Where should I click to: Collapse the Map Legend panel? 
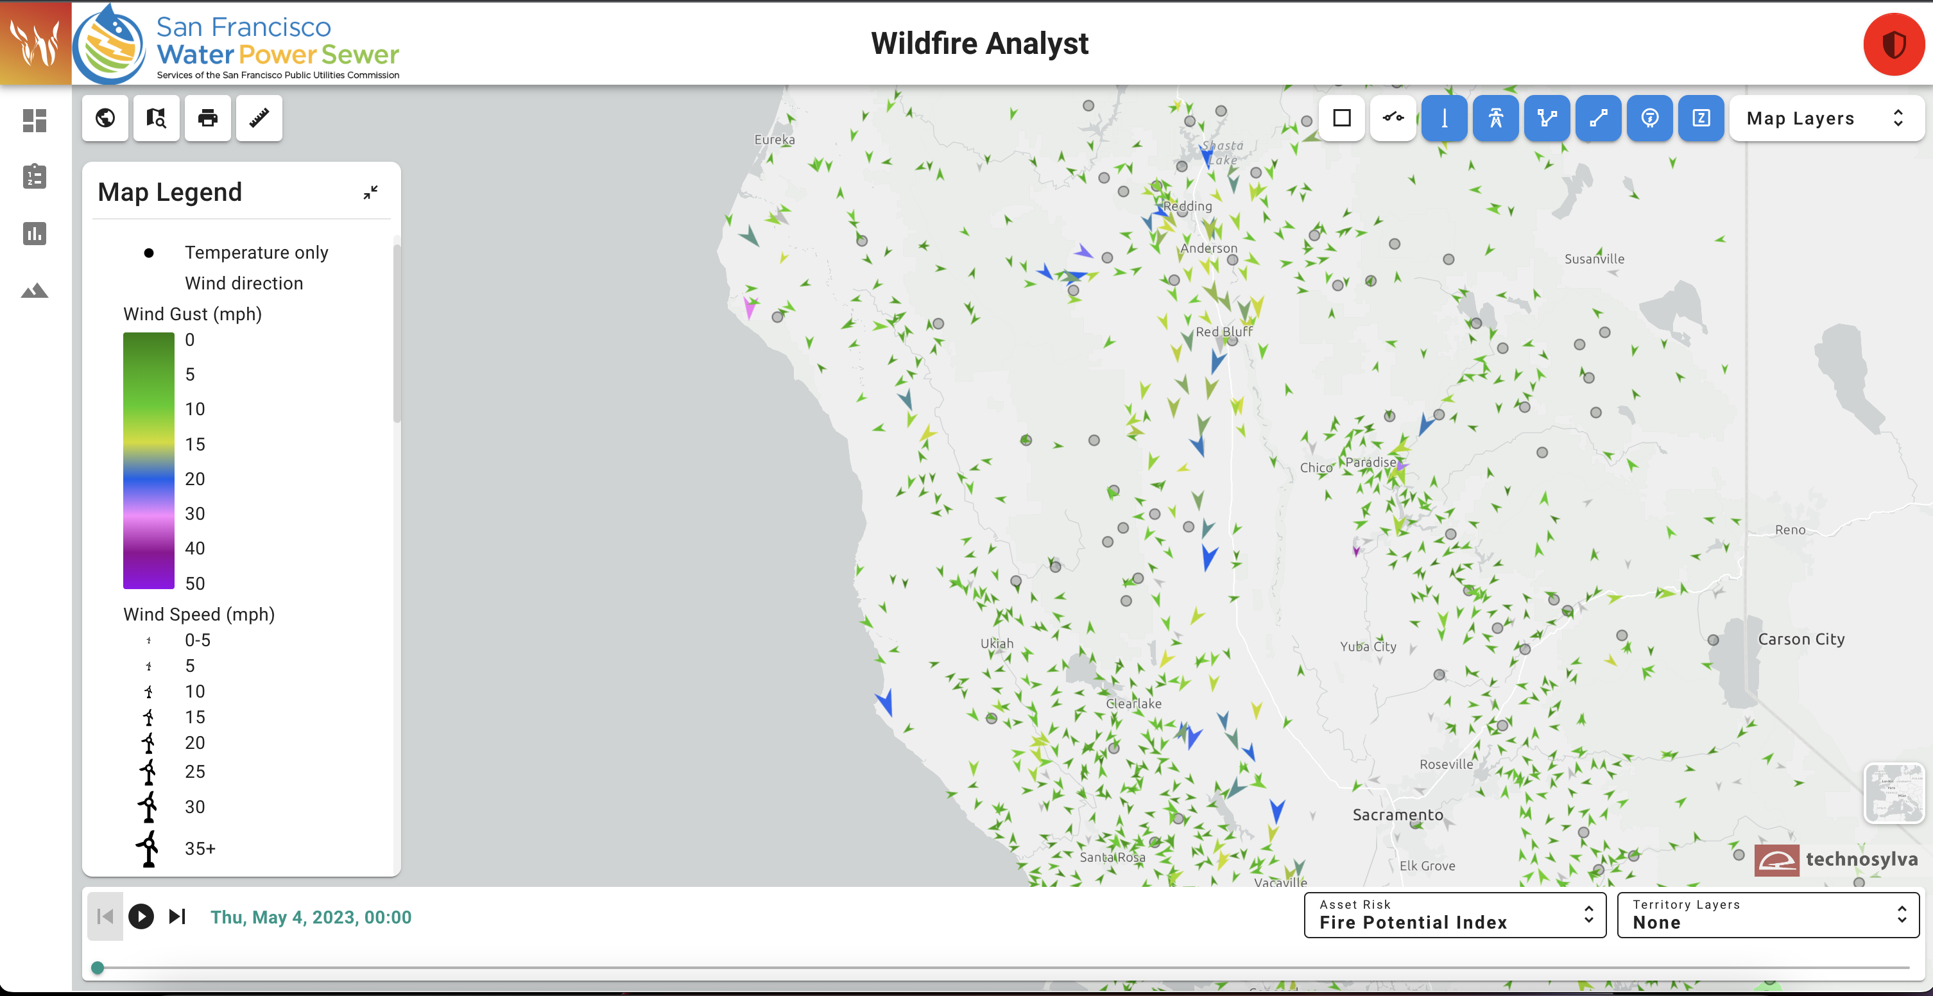371,193
